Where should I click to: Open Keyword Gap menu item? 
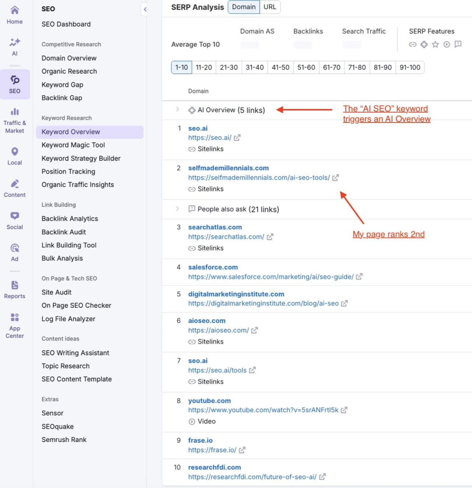click(x=63, y=85)
